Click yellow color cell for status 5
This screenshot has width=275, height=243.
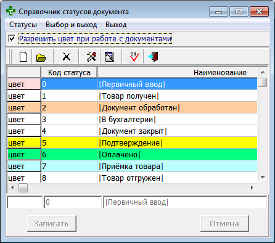[24, 142]
